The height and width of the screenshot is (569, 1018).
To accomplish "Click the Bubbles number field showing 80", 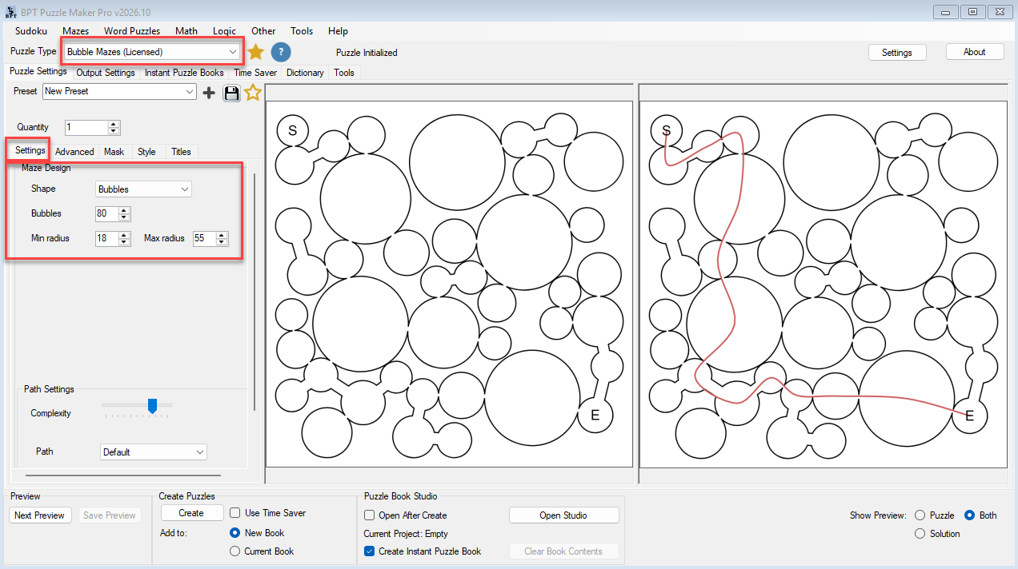I will click(106, 214).
